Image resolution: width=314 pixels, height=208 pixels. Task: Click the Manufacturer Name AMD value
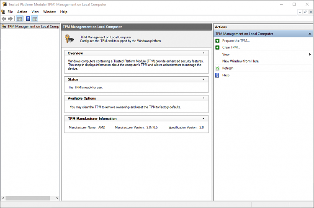point(102,127)
